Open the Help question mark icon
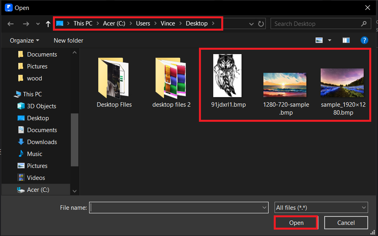 (x=364, y=40)
